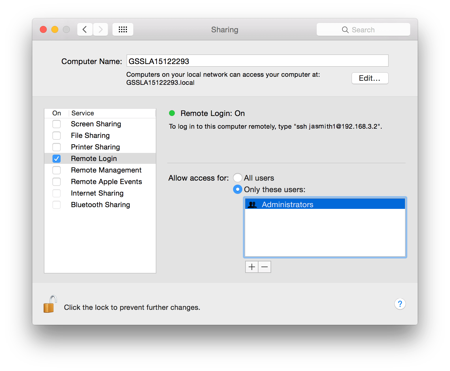The image size is (450, 371).
Task: Click the Administrators group icon
Action: click(x=252, y=204)
